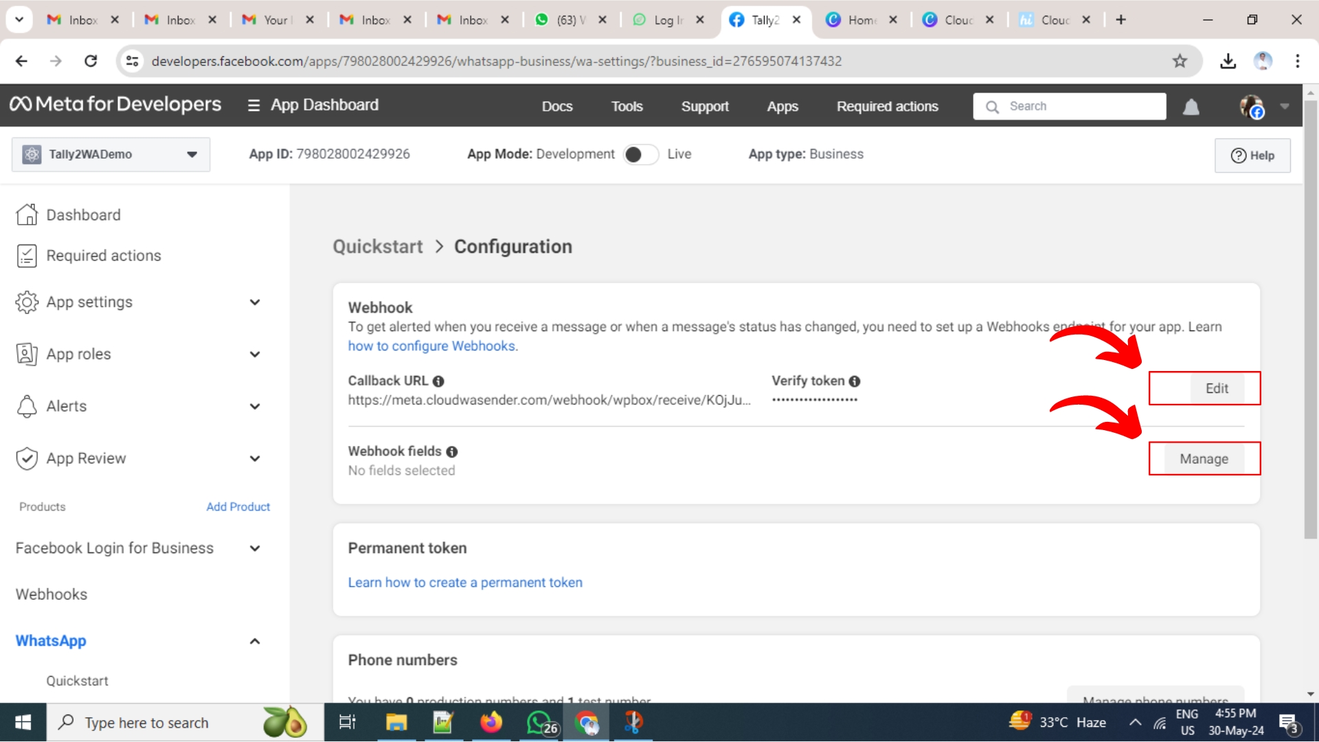Open the notification center on taskbar
The width and height of the screenshot is (1319, 742).
point(1288,722)
